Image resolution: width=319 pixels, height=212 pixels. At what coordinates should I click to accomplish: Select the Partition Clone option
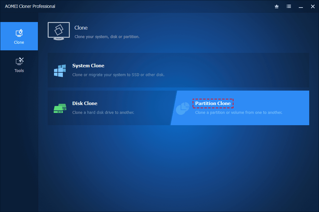[240, 108]
